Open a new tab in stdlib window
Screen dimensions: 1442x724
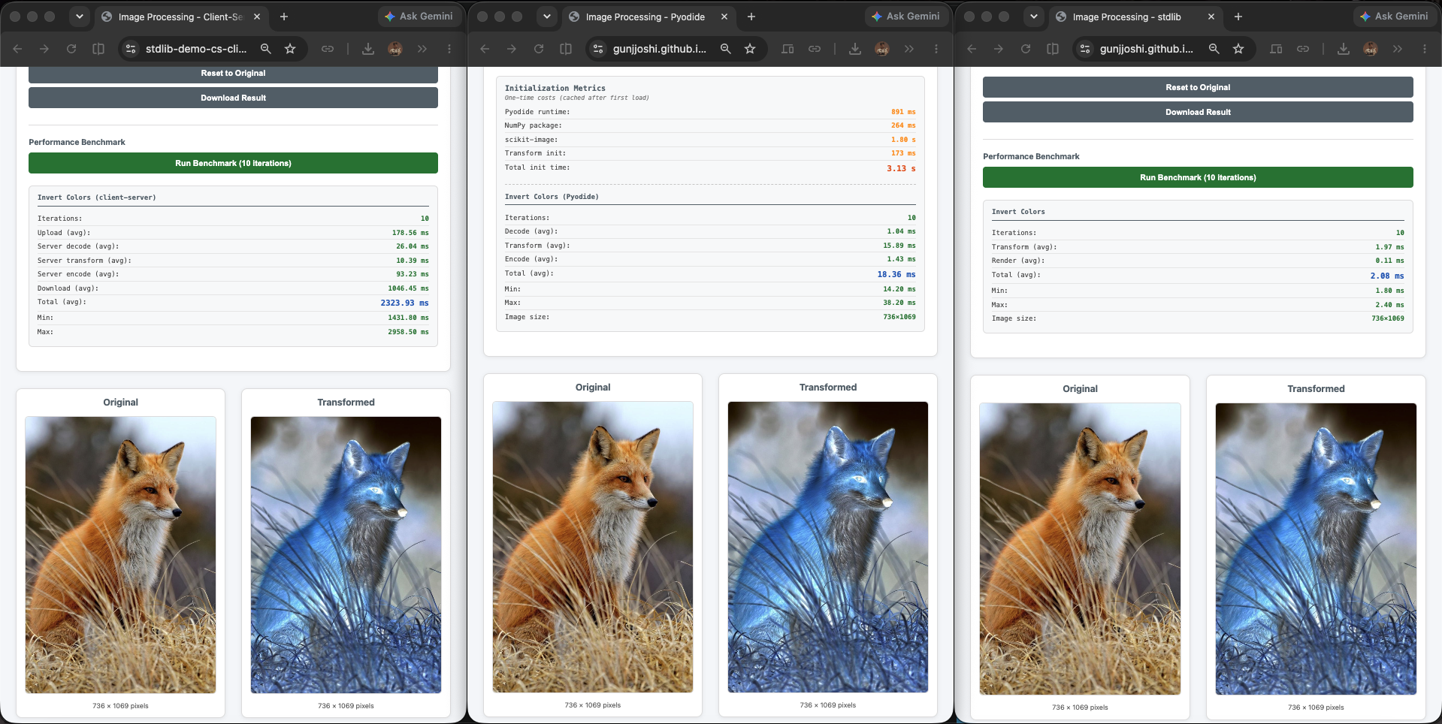tap(1238, 17)
